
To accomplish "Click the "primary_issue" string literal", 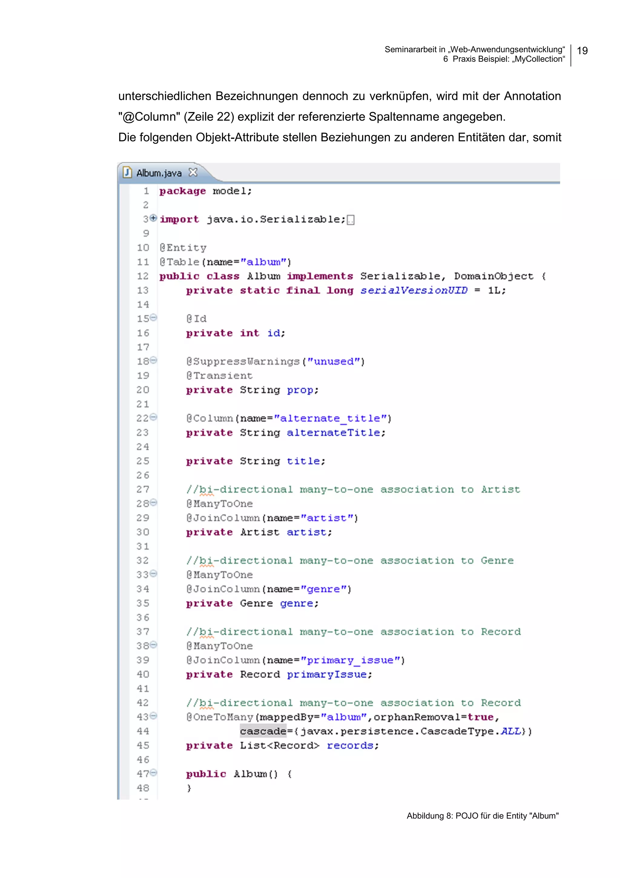I will [x=351, y=660].
